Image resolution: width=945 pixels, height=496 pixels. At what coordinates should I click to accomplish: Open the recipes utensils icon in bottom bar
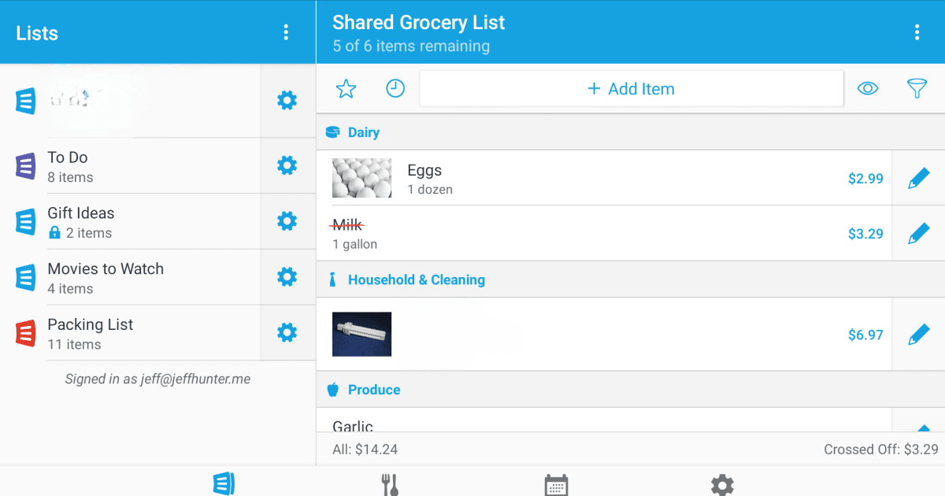point(390,483)
